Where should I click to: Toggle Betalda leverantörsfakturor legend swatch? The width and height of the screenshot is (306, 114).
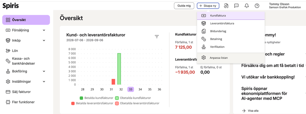(x=73, y=103)
